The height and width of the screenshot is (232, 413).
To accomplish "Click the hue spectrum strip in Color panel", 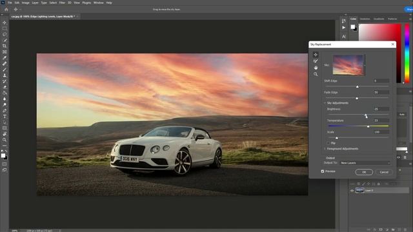I will pyautogui.click(x=407, y=53).
